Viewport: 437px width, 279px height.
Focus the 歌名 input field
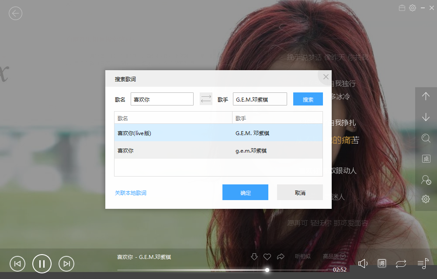(162, 99)
